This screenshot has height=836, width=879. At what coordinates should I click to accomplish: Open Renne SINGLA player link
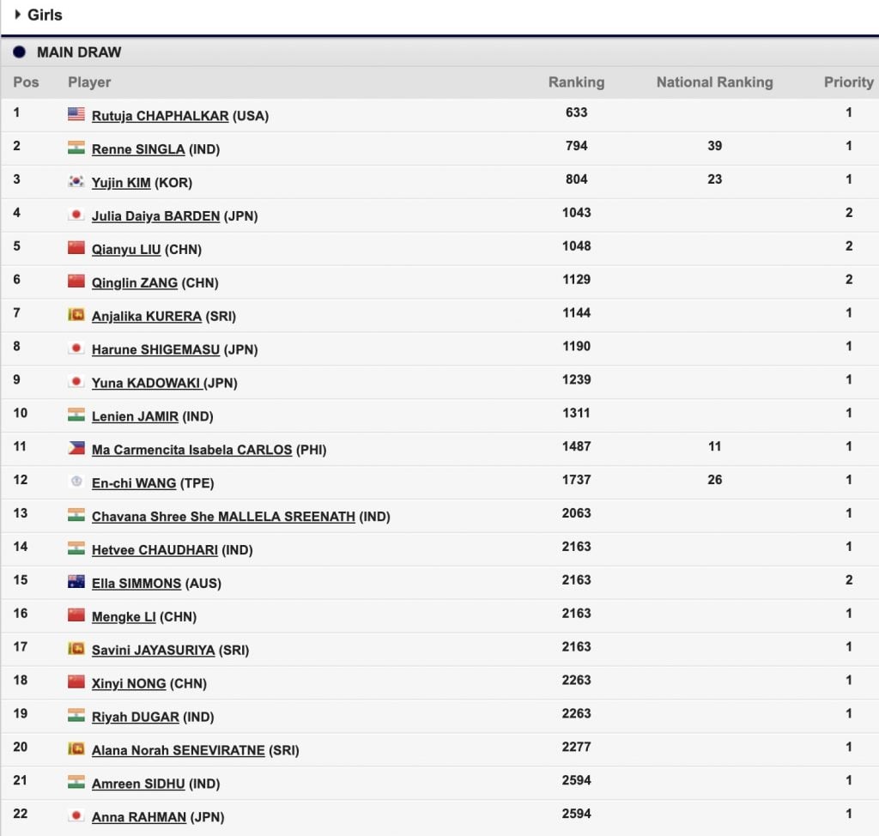(138, 149)
